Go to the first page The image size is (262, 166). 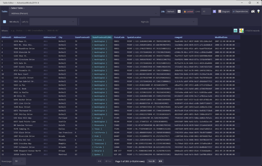[x=100, y=161]
